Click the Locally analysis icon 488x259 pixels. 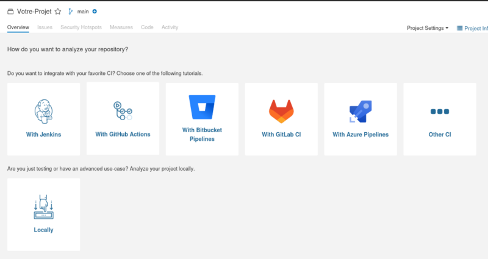(43, 207)
